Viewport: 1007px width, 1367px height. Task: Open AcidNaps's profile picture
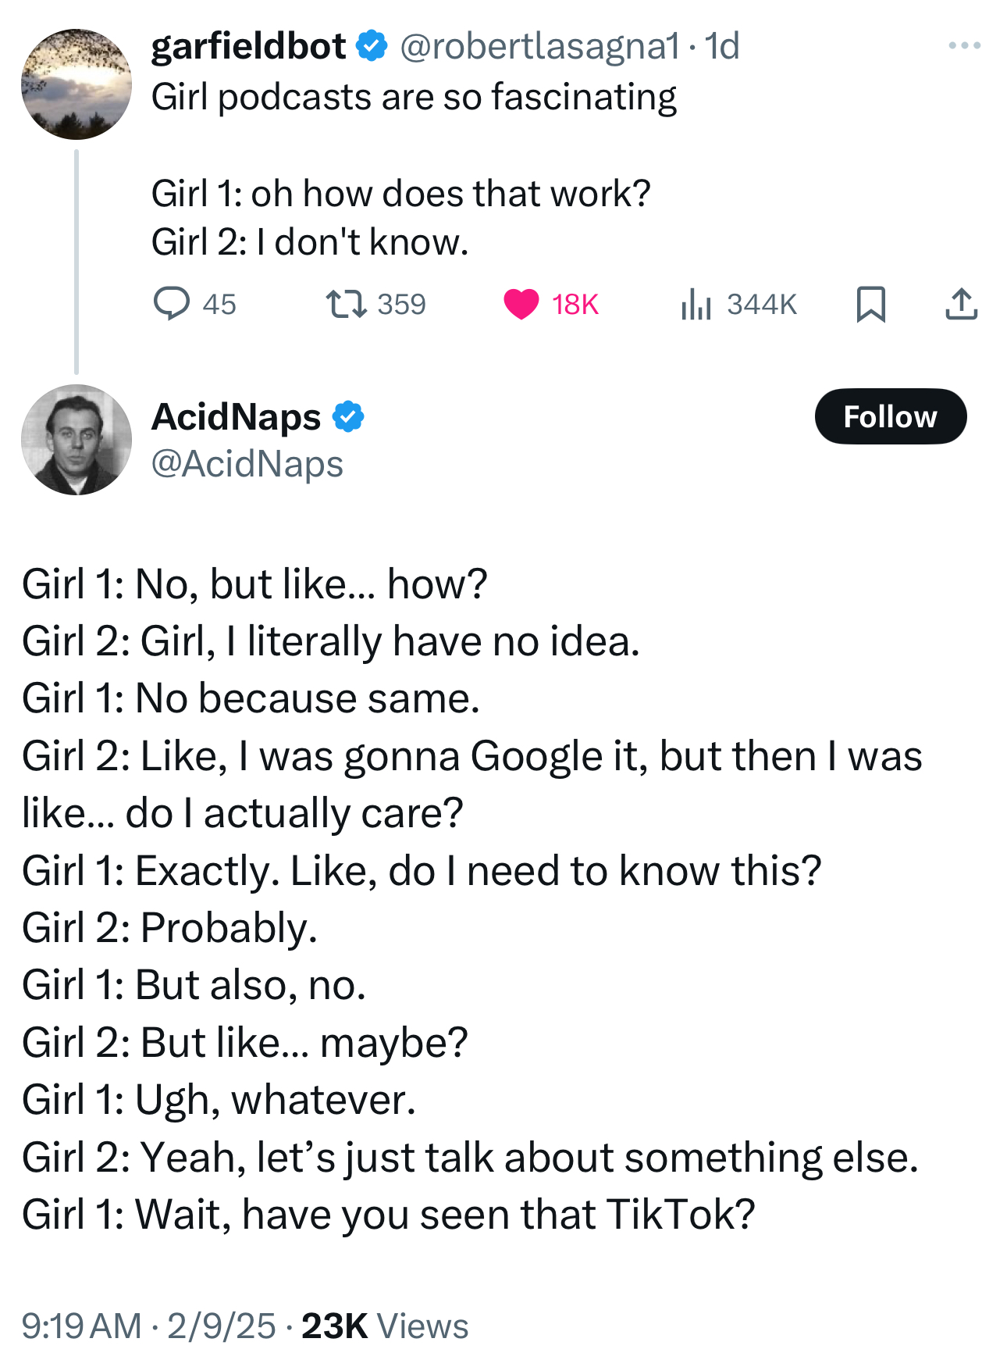77,440
